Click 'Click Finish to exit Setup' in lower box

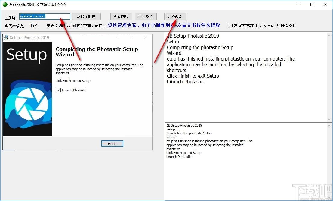[x=184, y=153]
